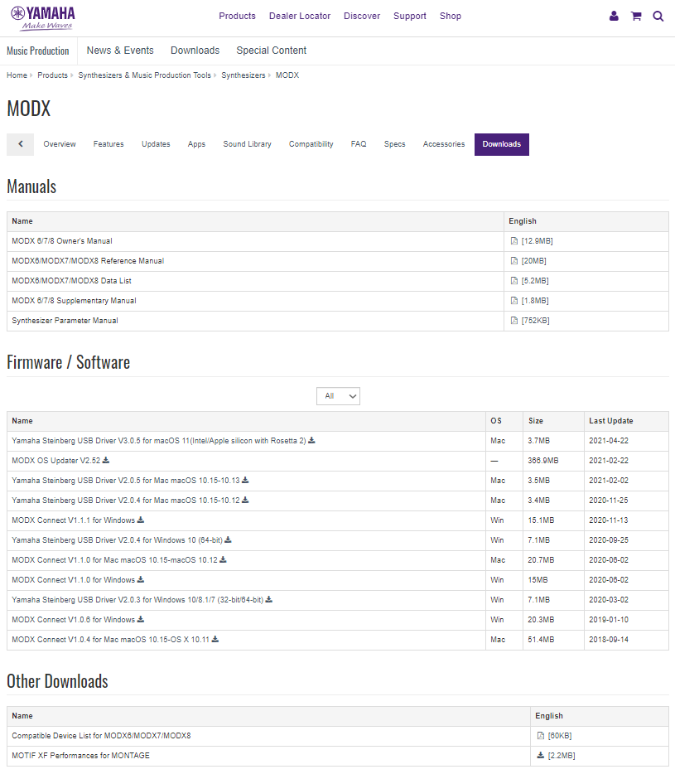The image size is (675, 774).
Task: Click the Synthesizers breadcrumb link
Action: (243, 75)
